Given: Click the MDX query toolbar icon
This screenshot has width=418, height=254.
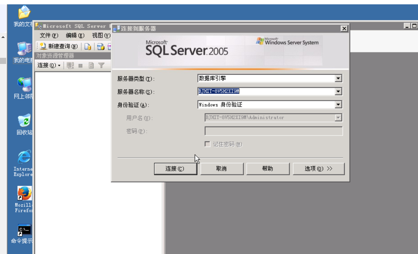Looking at the screenshot, I should click(101, 47).
